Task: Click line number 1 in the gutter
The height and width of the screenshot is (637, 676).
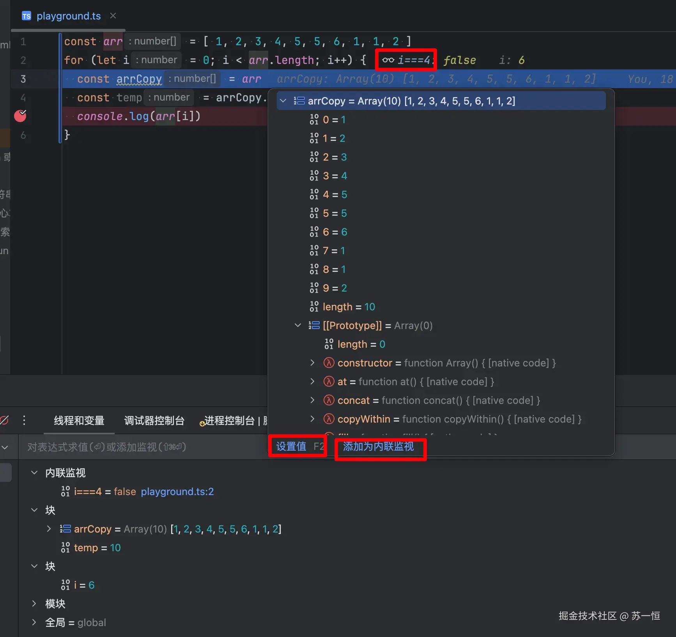Action: pos(23,41)
